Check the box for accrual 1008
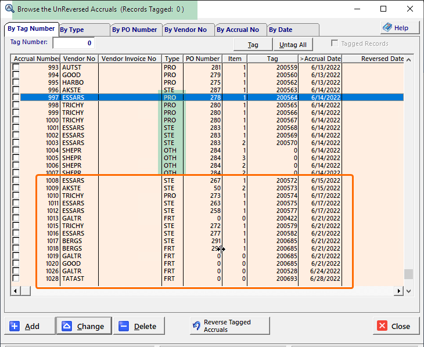Viewport: 424px width, 347px height. coord(16,180)
